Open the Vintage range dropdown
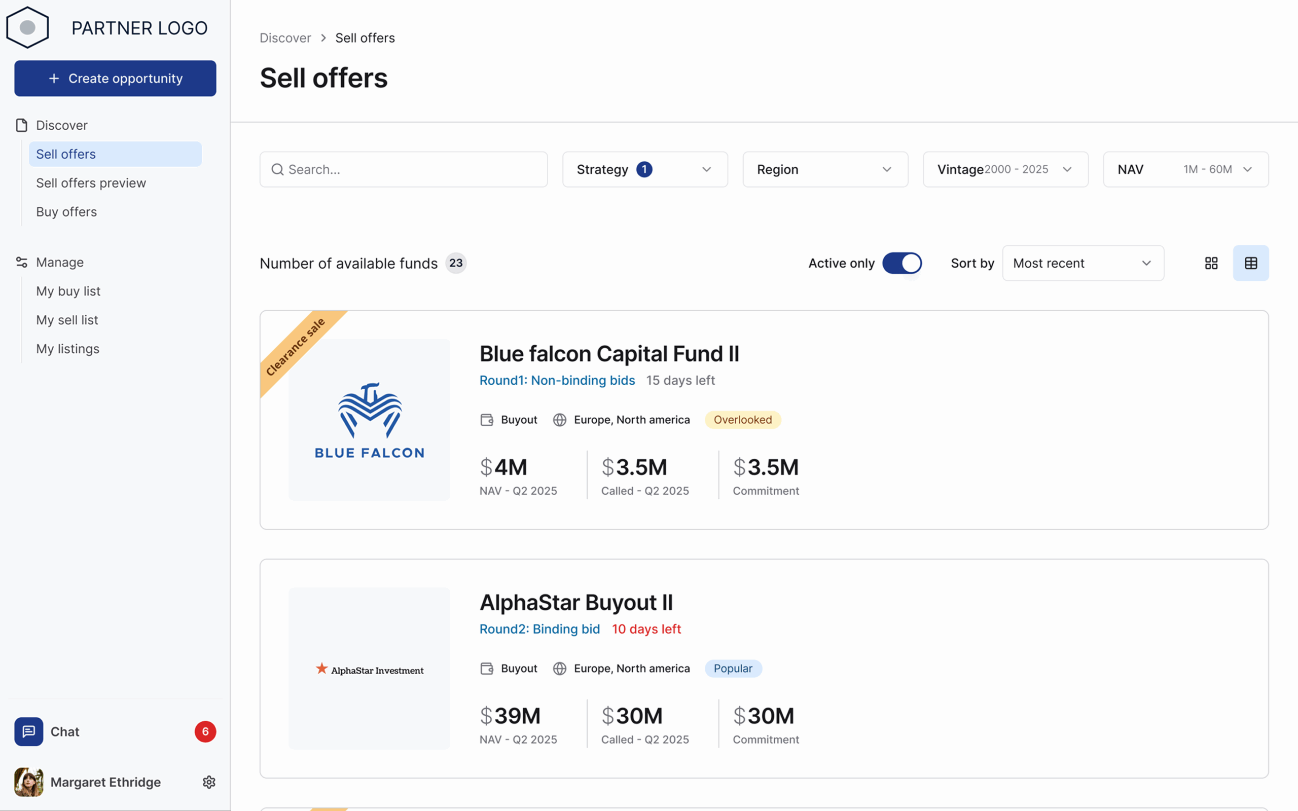Image resolution: width=1298 pixels, height=811 pixels. pos(1005,169)
